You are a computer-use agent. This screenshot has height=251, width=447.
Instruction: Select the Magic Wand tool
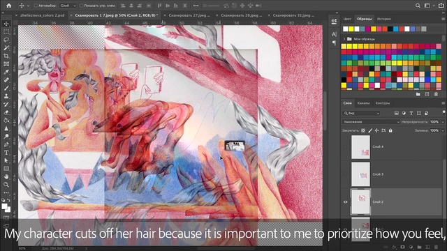click(6, 48)
